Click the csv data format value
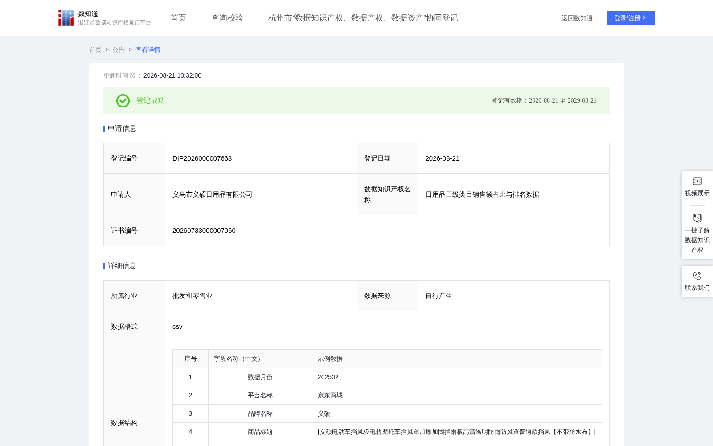Screen dimensions: 713x446 177,326
